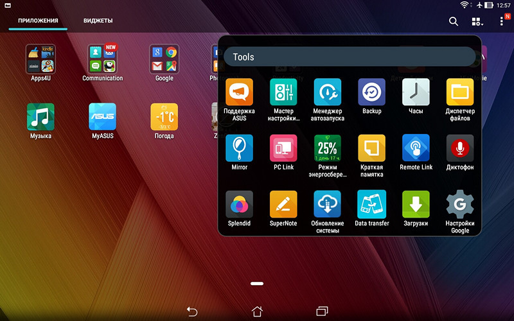Open the Загрузки downloads app
The height and width of the screenshot is (321, 514).
coord(416,204)
